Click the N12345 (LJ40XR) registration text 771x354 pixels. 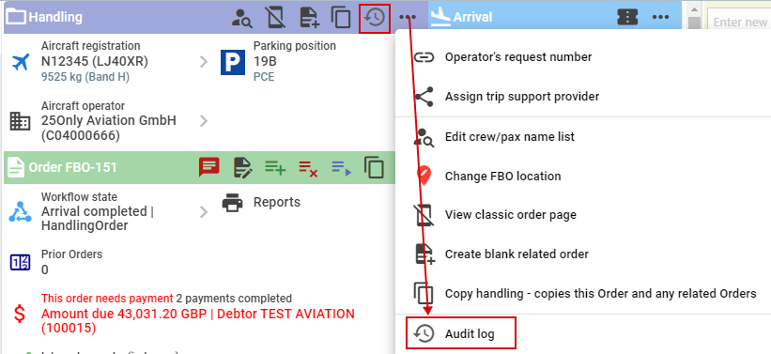click(x=95, y=61)
